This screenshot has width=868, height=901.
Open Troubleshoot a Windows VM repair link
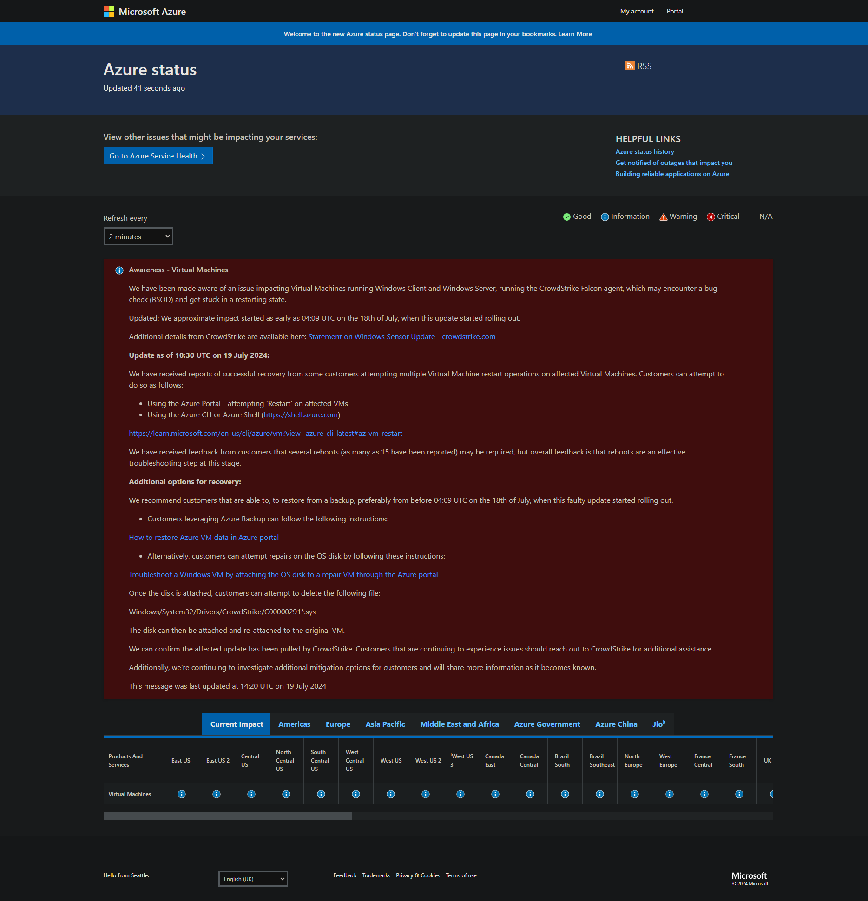coord(283,574)
